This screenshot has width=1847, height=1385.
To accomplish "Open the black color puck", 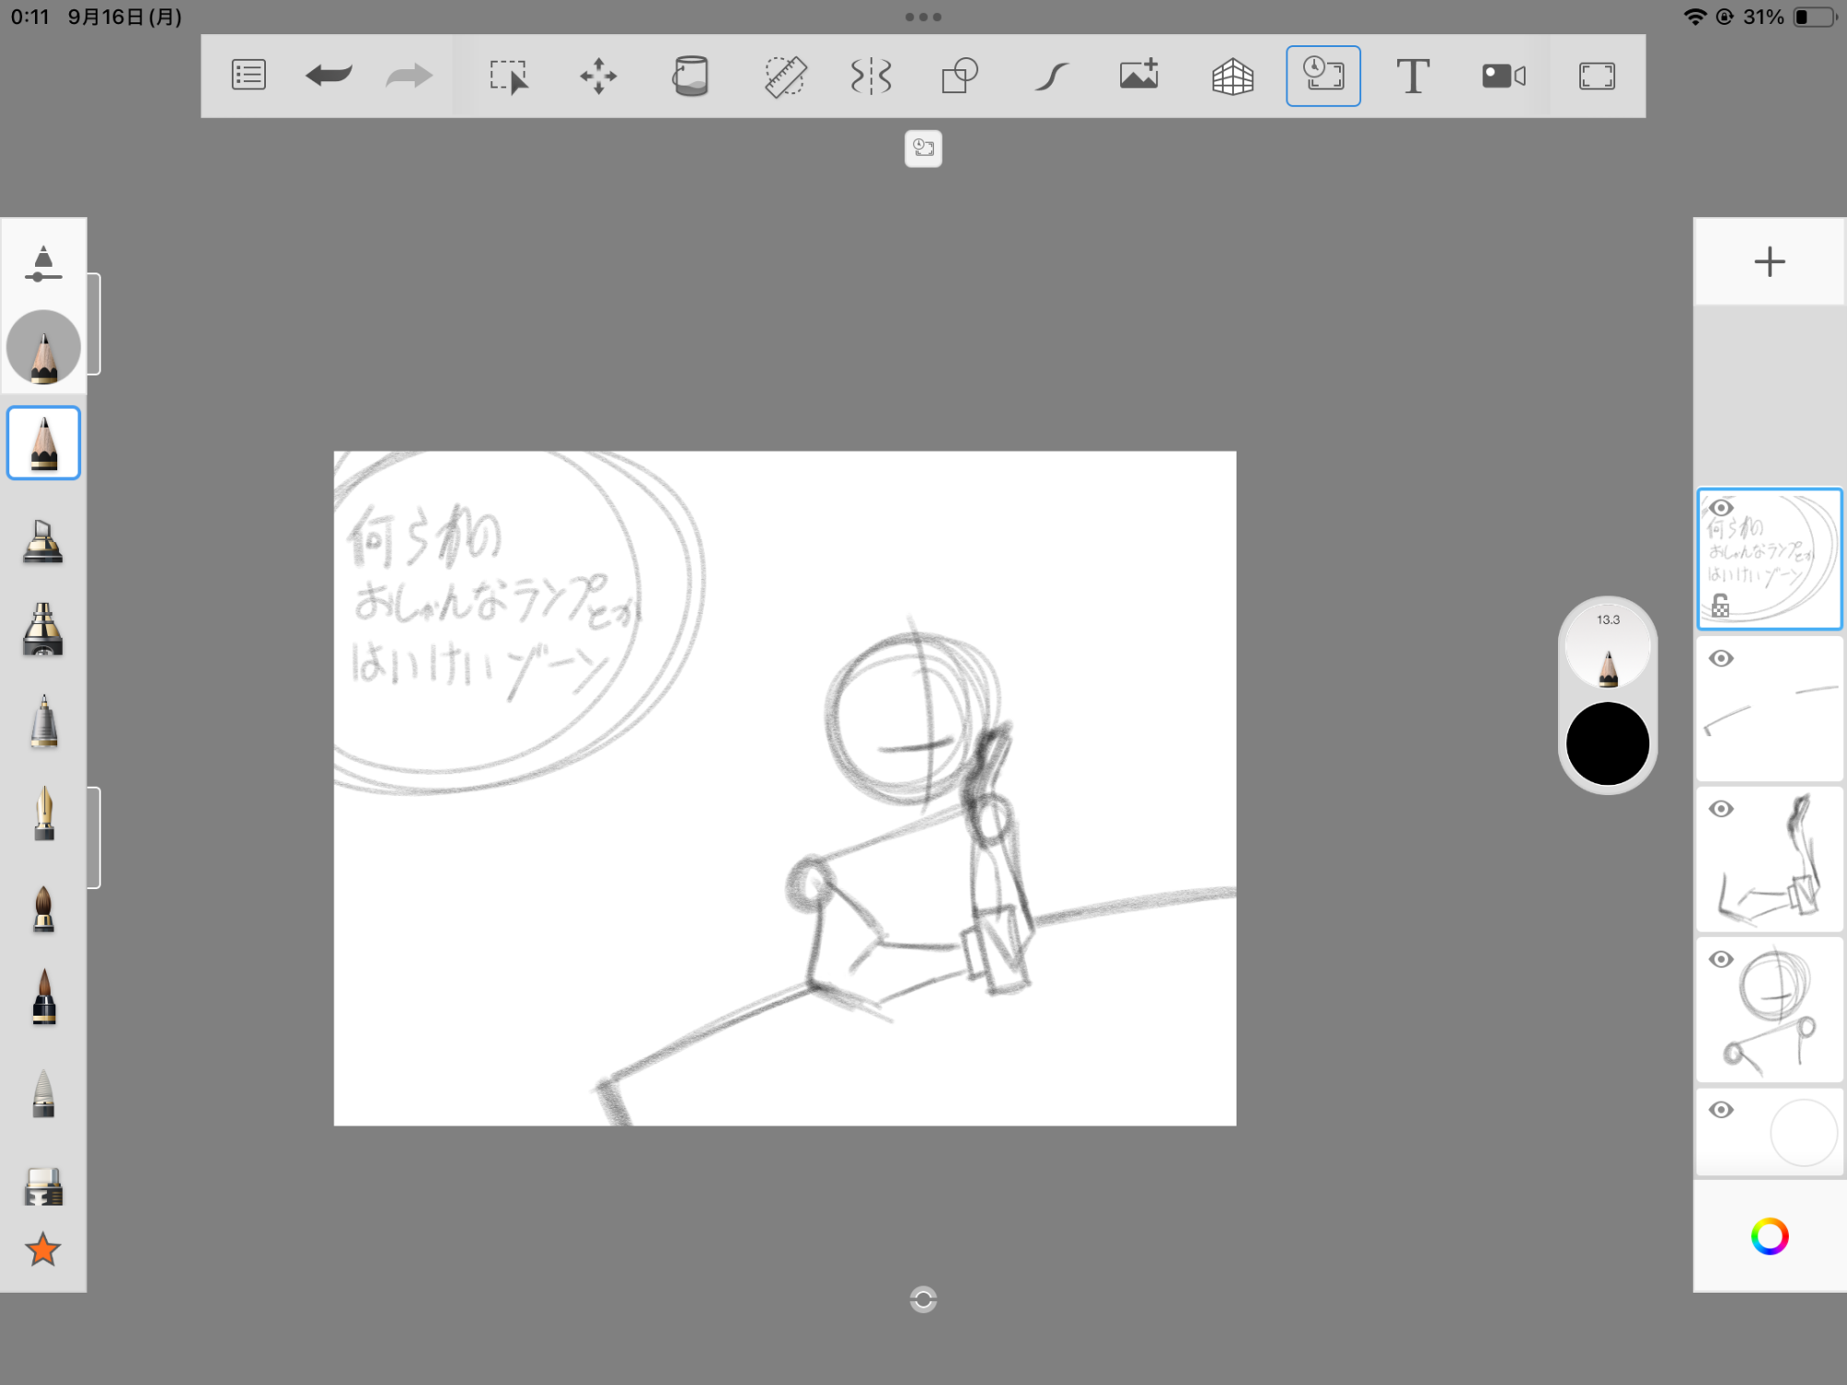I will click(1607, 743).
